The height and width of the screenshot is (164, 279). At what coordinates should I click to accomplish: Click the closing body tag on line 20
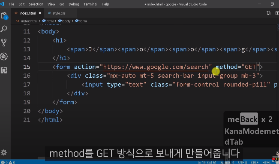[x=50, y=111]
